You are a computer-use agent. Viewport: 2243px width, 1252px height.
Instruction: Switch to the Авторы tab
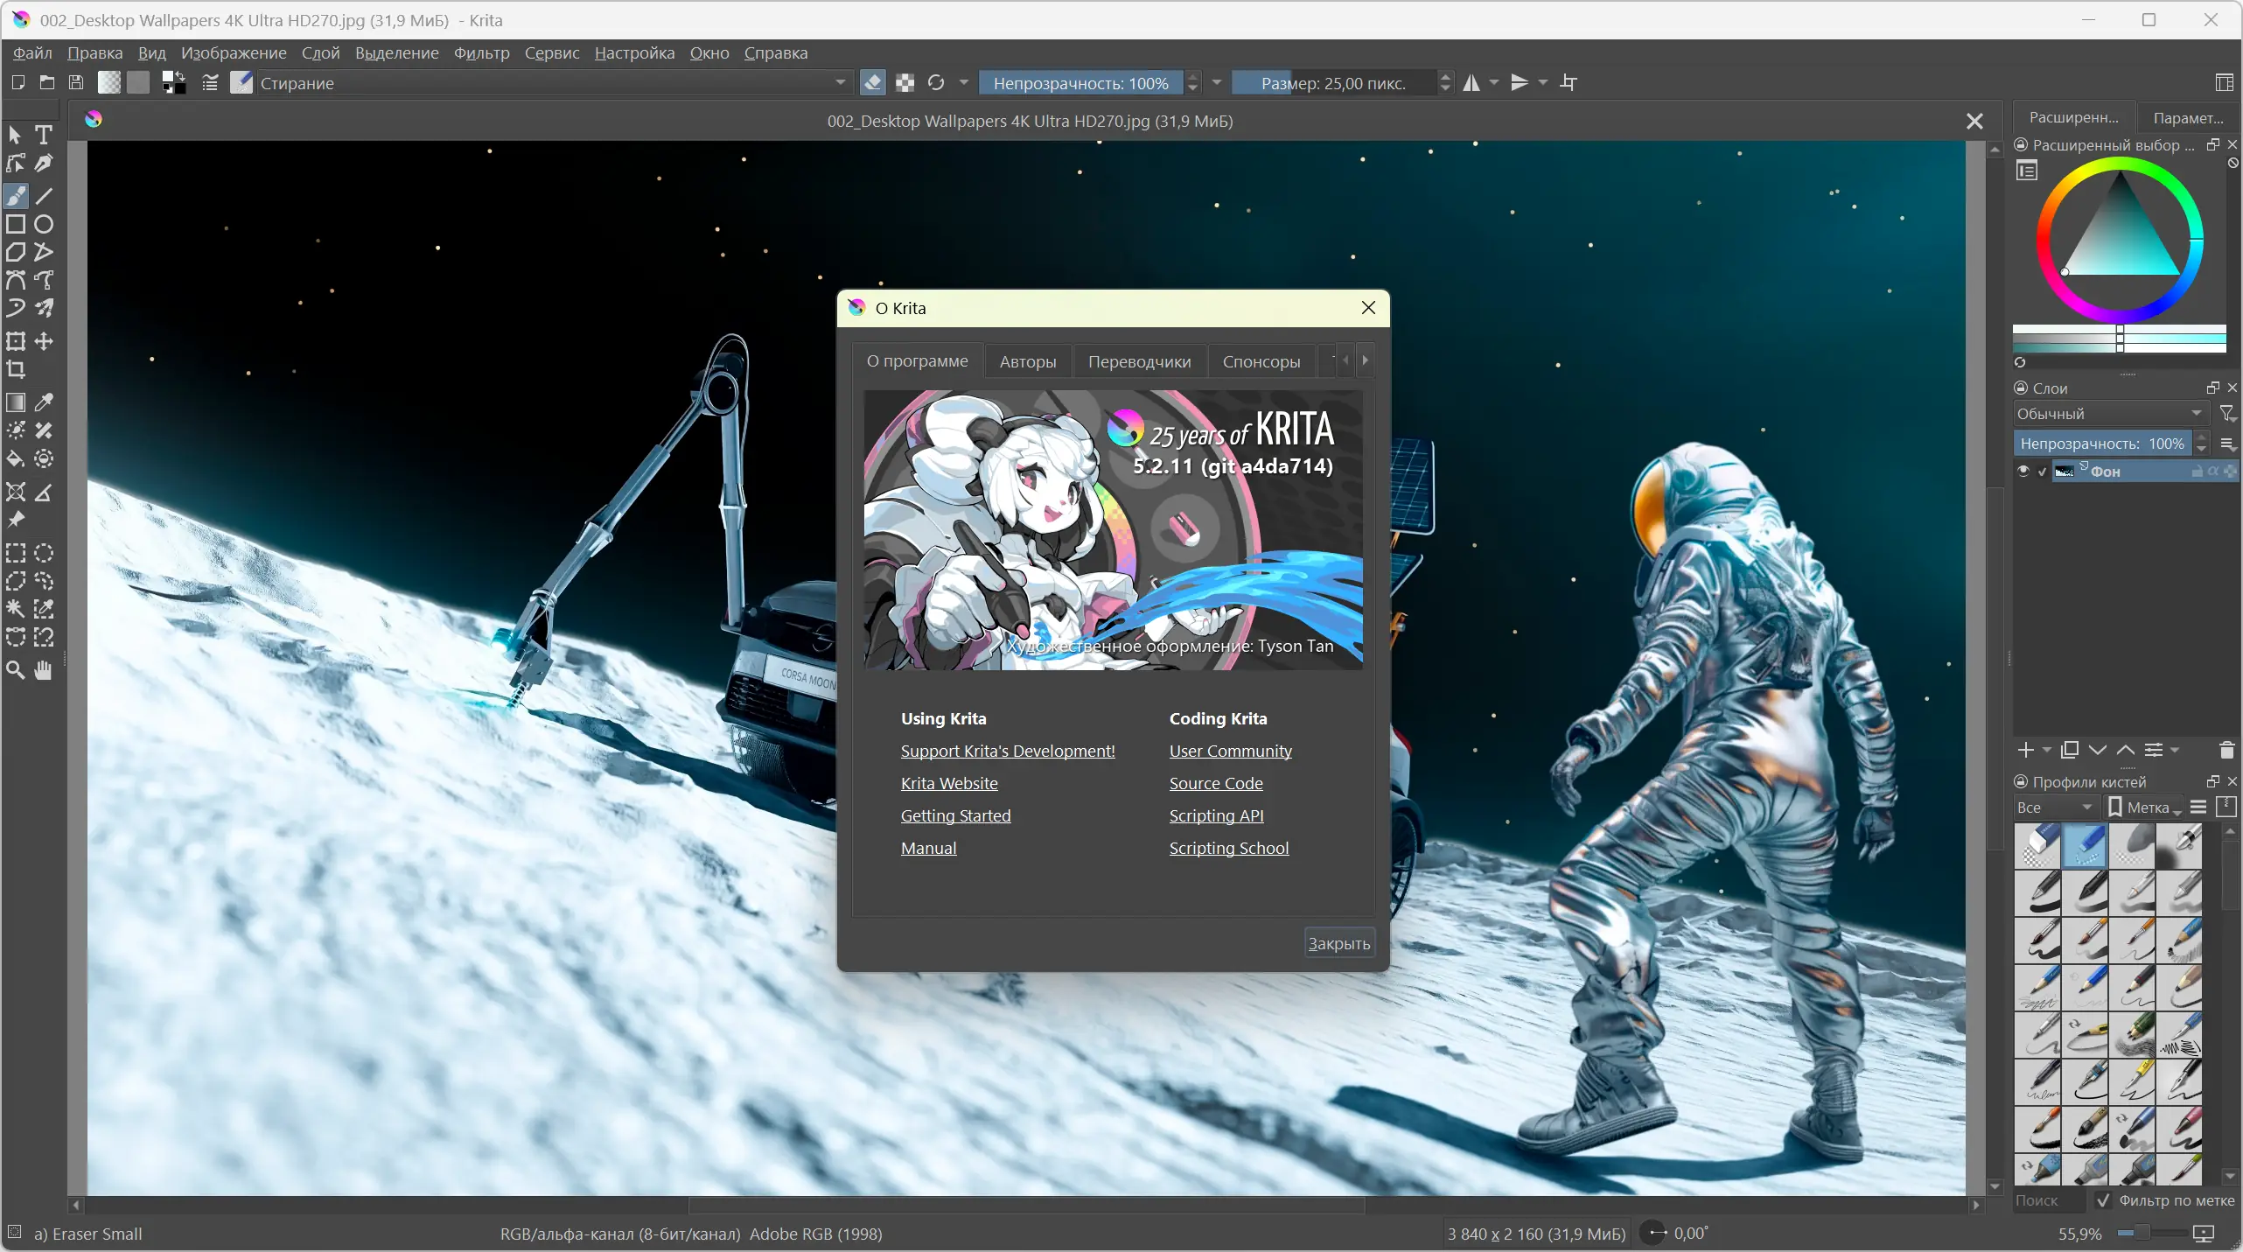(x=1027, y=362)
